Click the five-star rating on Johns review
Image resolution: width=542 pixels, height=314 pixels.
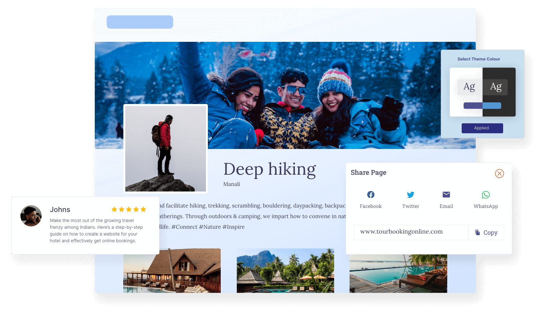[129, 209]
